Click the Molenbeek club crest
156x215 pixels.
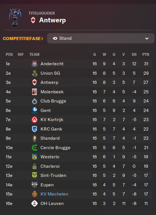coord(35,92)
